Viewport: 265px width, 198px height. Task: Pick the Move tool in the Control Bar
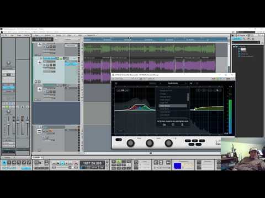click(14, 163)
